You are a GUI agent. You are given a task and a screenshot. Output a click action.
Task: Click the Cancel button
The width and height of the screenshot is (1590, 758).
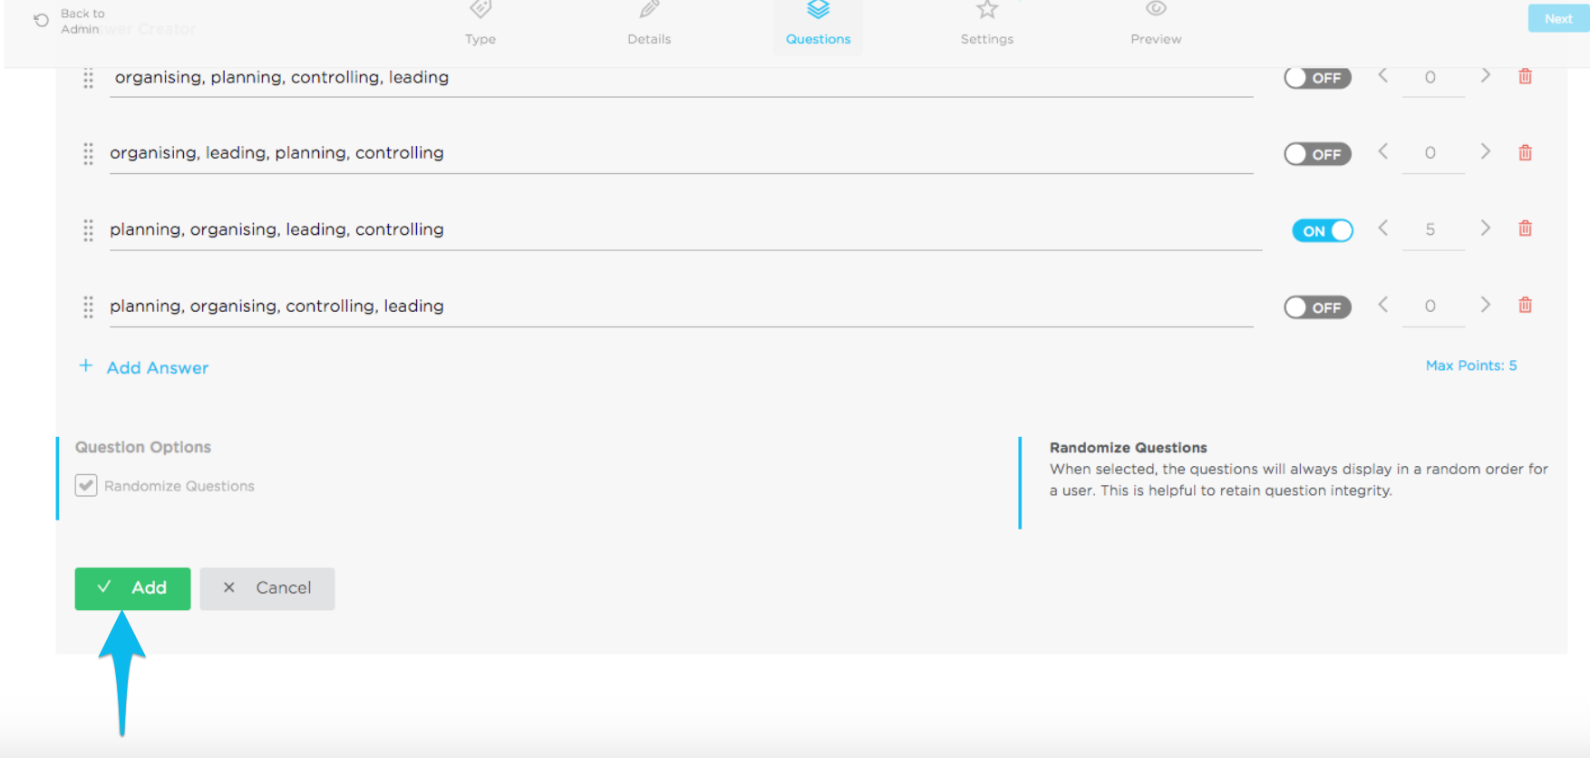click(267, 588)
